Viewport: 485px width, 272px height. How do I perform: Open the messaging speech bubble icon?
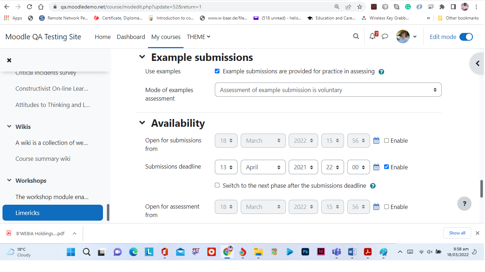(x=385, y=36)
